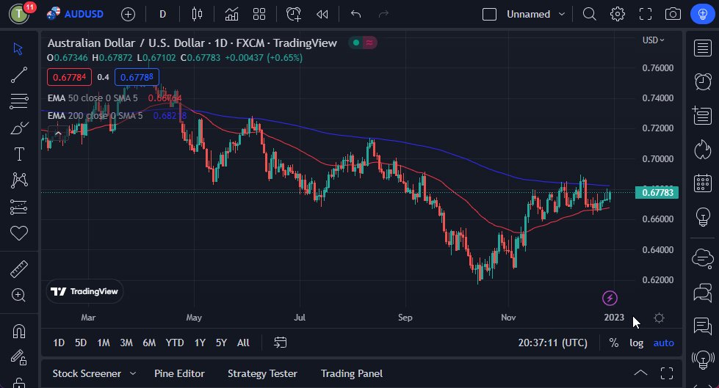Open the alerts alarm clock panel
This screenshot has width=719, height=388.
point(703,81)
